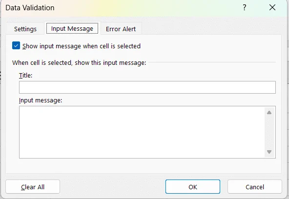The height and width of the screenshot is (199, 289).
Task: Click the Cancel button
Action: point(255,187)
